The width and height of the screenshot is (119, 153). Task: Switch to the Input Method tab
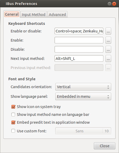34,15
